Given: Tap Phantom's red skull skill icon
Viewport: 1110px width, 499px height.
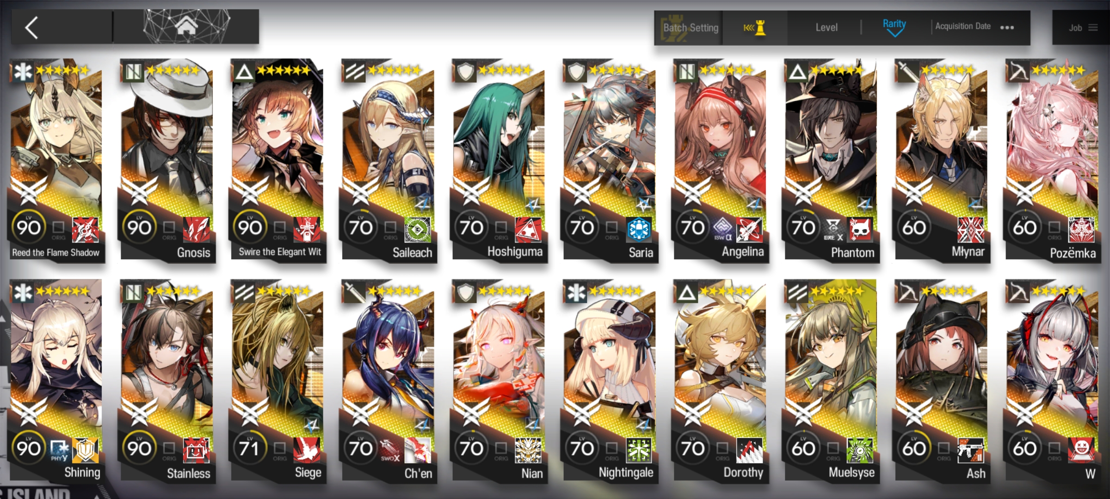Looking at the screenshot, I should pyautogui.click(x=860, y=229).
